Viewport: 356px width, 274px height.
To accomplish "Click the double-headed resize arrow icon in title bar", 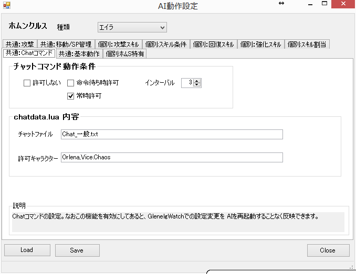I will coord(281,3).
